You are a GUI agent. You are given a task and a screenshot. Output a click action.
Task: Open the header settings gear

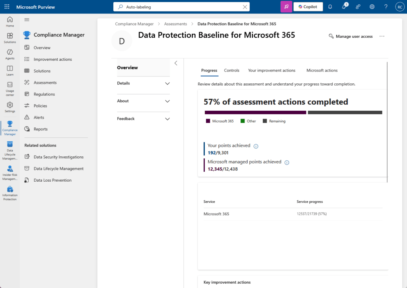click(372, 7)
